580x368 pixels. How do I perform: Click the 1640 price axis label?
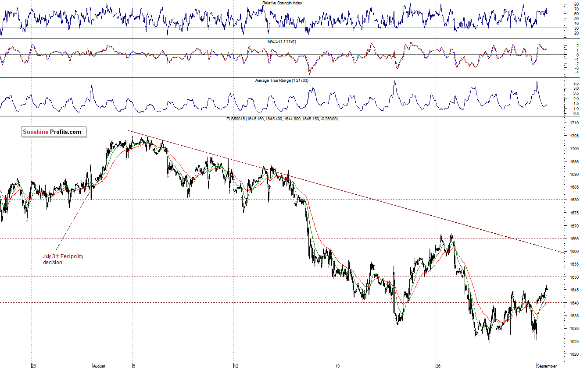[574, 303]
